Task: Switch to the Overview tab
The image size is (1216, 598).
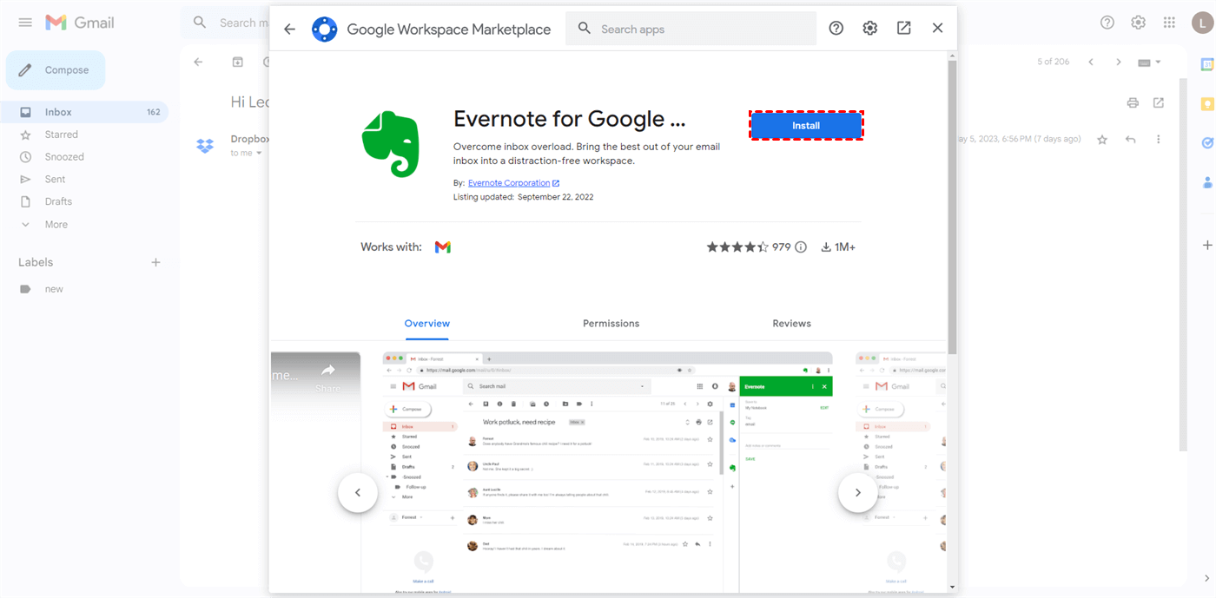Action: (427, 324)
